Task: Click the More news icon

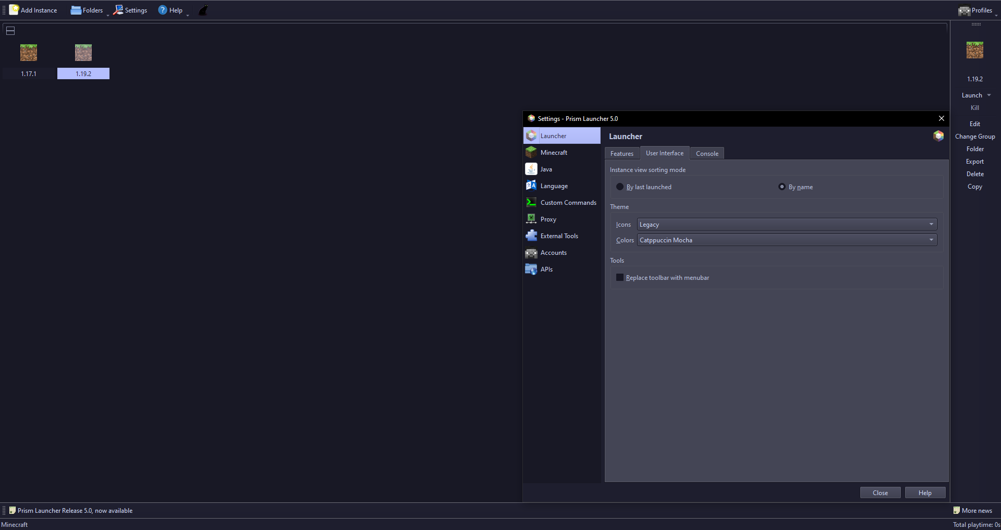Action: 957,510
